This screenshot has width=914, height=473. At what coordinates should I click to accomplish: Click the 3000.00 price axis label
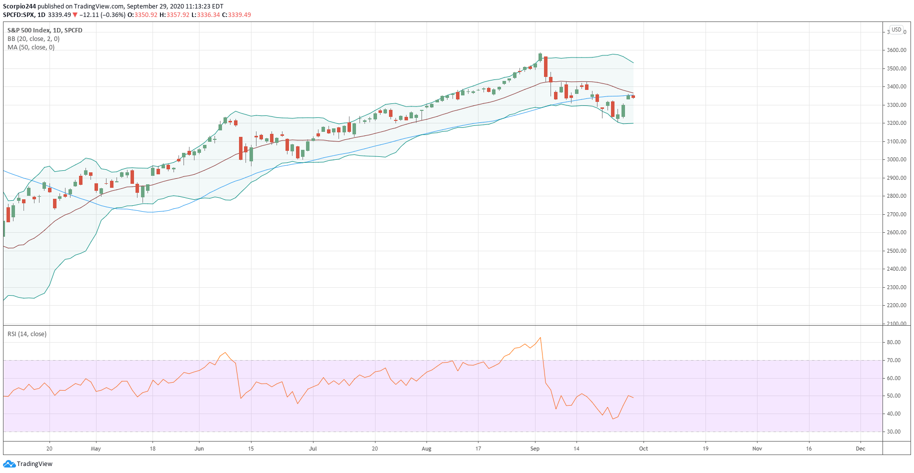(896, 160)
